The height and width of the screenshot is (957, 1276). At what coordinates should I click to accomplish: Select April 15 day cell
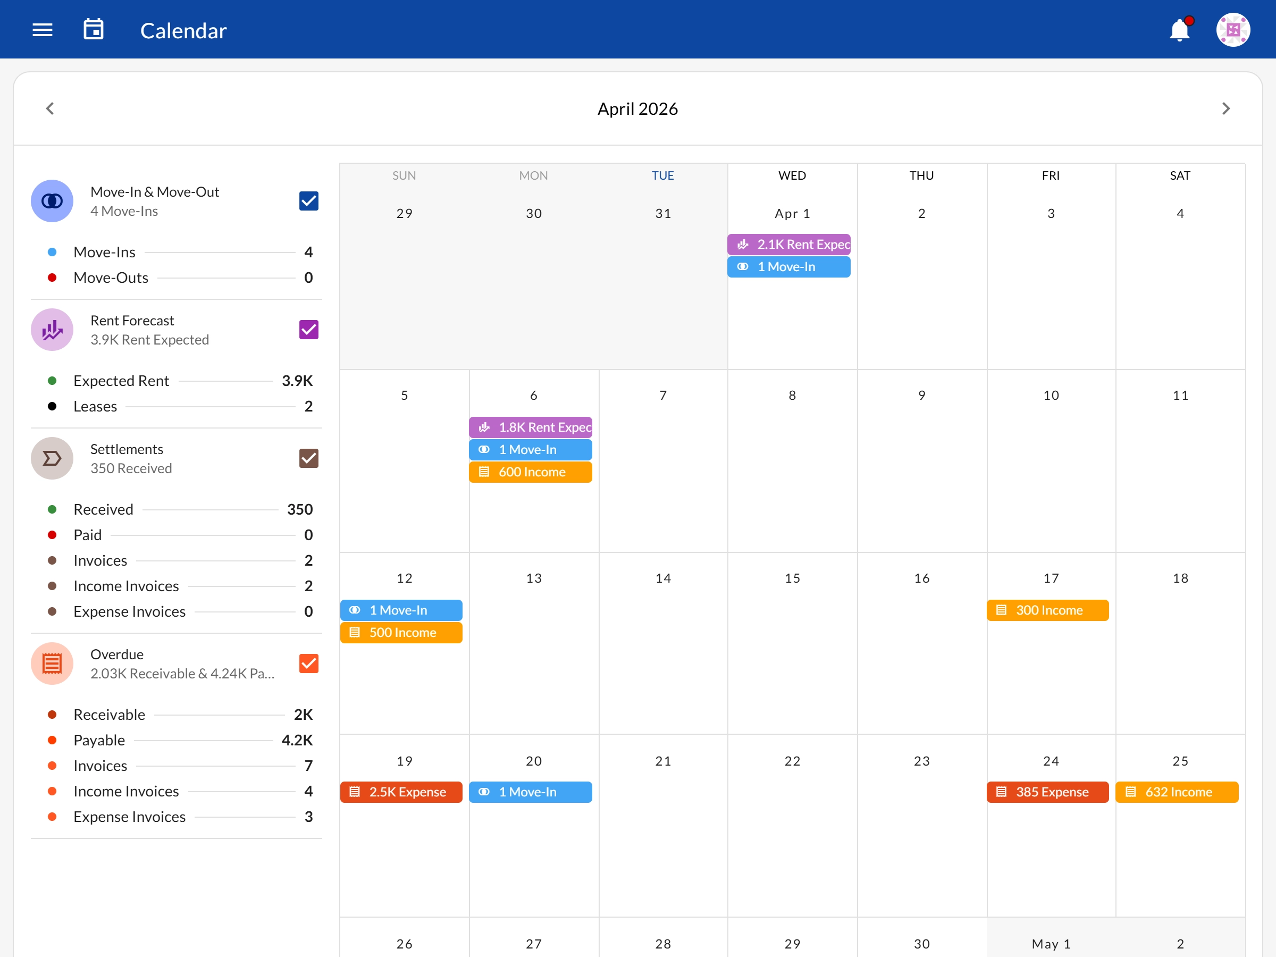(792, 643)
